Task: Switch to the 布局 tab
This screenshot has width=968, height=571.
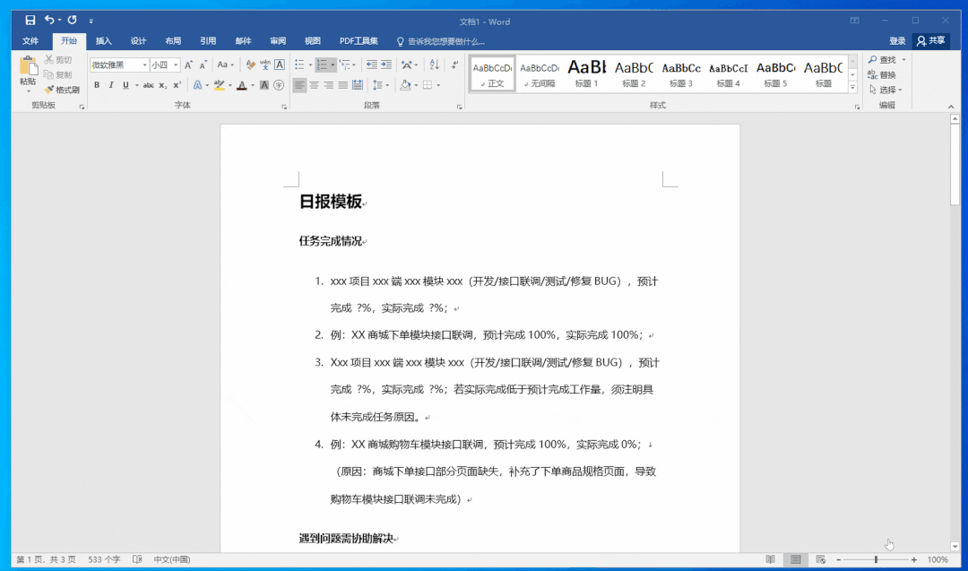Action: click(173, 40)
